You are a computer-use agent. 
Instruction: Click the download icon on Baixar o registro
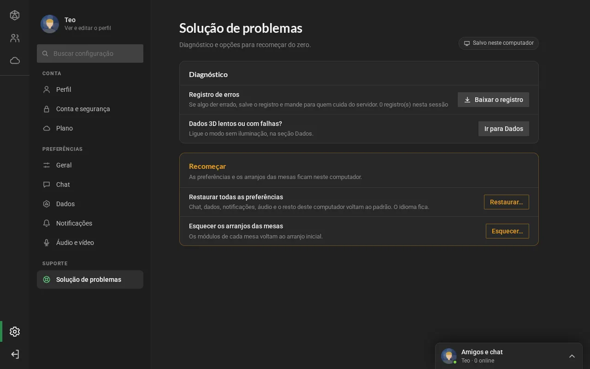point(467,100)
